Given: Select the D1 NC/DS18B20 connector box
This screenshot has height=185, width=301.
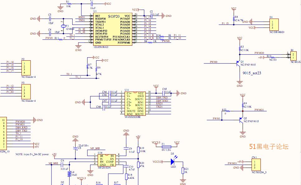Looking at the screenshot, I should [274, 25].
